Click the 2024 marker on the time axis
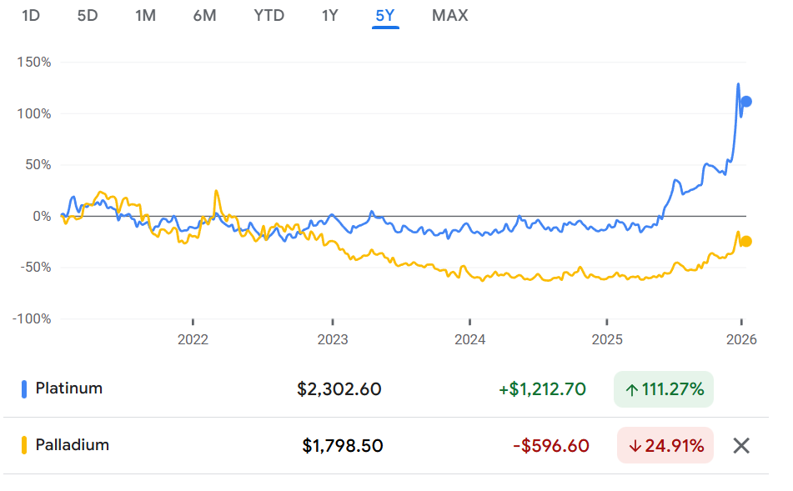793x491 pixels. coord(469,339)
